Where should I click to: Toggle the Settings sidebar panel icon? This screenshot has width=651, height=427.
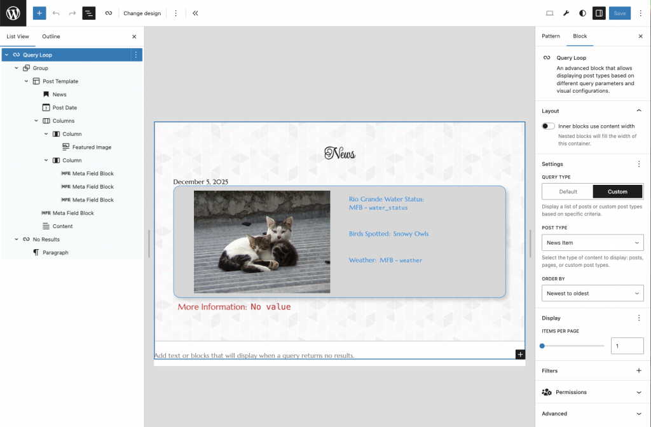point(599,13)
